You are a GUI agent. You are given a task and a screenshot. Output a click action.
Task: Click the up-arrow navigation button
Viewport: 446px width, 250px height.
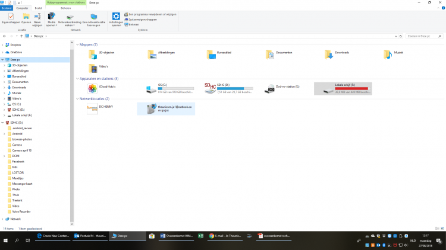point(21,36)
